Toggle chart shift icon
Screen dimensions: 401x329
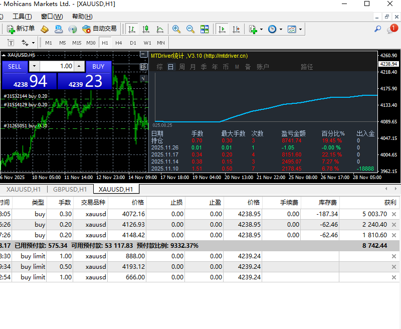236,29
